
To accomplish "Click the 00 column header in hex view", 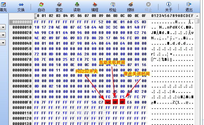I will [36, 15].
